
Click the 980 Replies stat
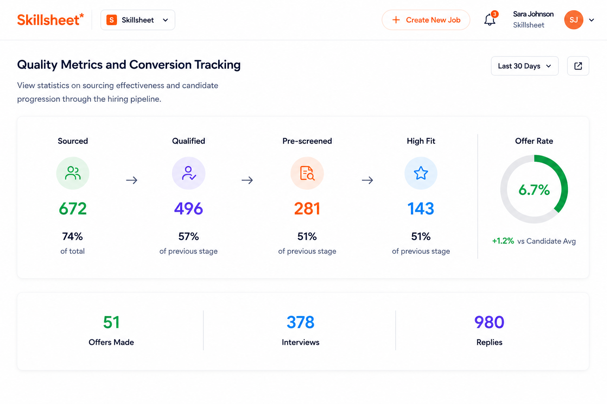tap(489, 330)
